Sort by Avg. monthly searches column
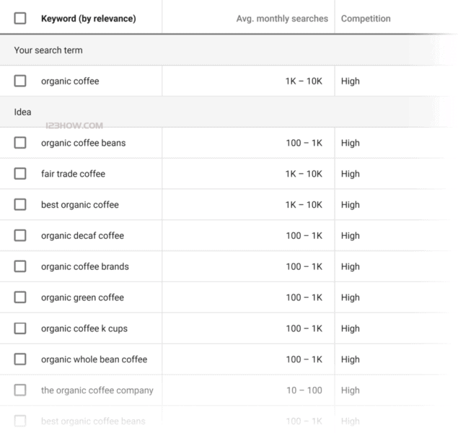Screen dimensions: 458x433 pos(281,18)
